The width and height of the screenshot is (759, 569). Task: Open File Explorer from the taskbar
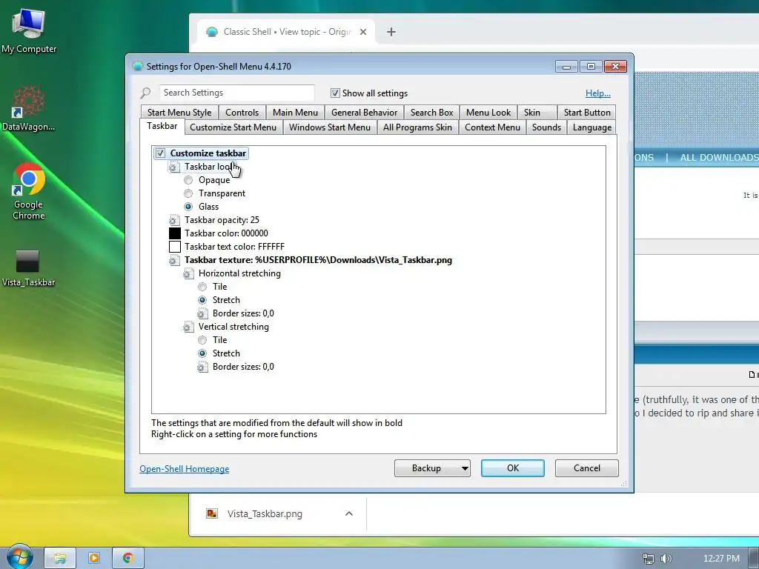[x=60, y=558]
